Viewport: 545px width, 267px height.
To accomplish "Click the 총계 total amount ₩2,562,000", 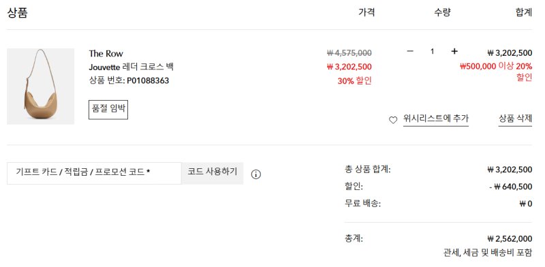I will (x=510, y=239).
